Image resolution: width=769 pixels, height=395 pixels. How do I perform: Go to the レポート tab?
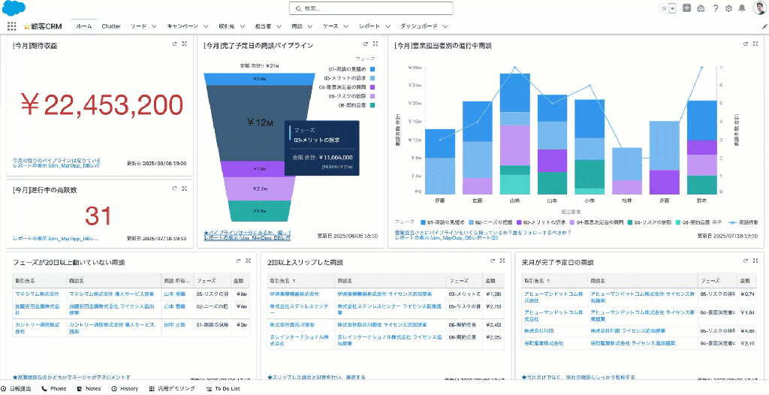point(369,26)
